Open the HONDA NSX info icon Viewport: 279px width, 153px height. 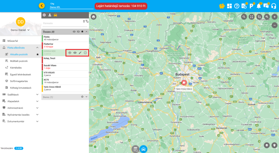coord(85,53)
